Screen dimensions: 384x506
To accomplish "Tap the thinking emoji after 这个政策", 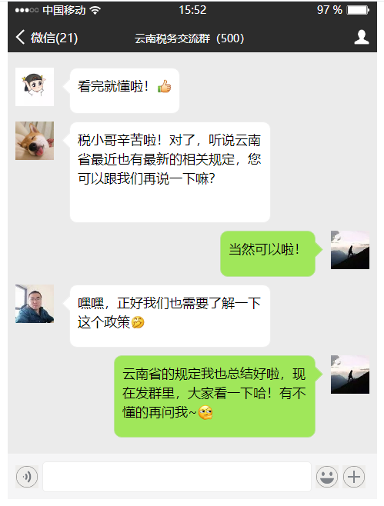I will [138, 322].
